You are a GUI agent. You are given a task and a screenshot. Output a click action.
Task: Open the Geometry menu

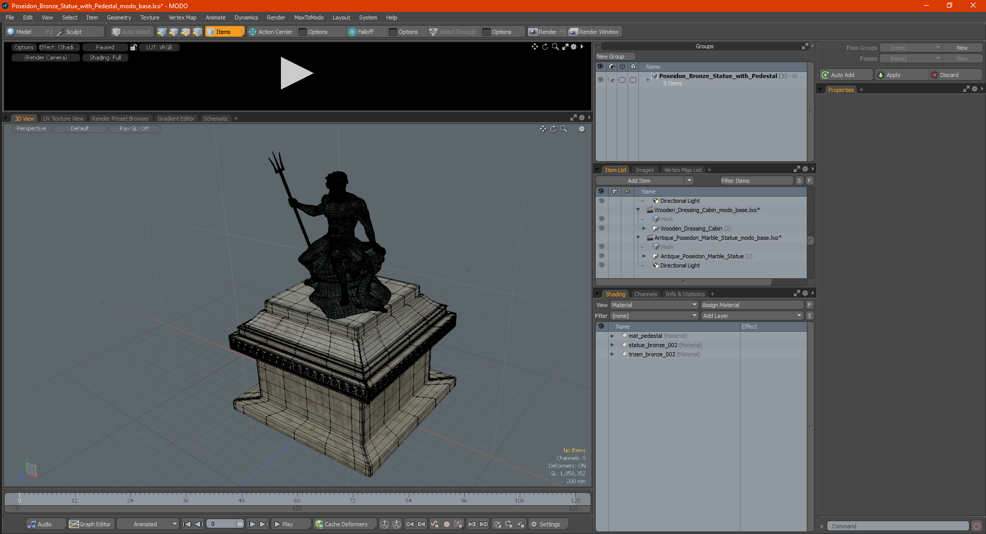[119, 17]
